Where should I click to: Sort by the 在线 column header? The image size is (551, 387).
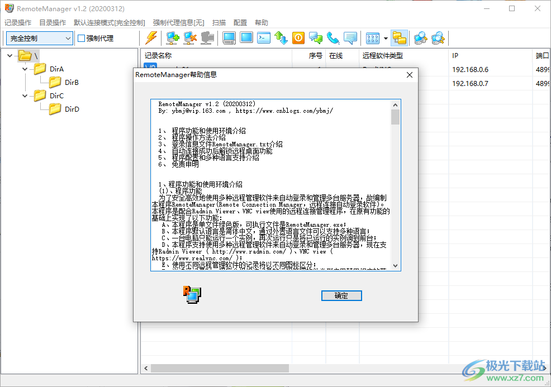click(343, 55)
